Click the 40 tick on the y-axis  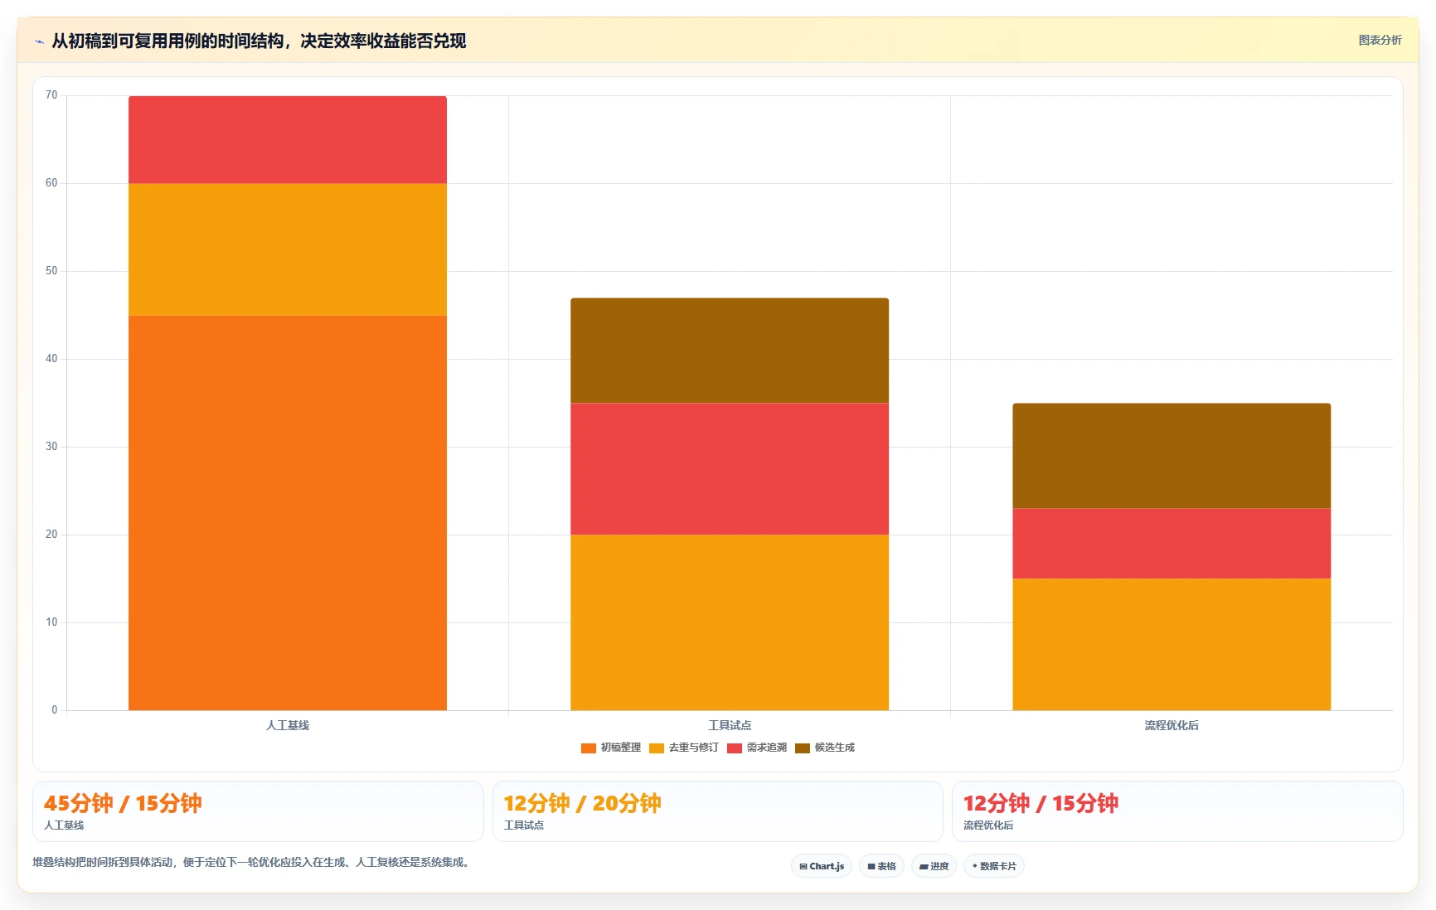[51, 359]
